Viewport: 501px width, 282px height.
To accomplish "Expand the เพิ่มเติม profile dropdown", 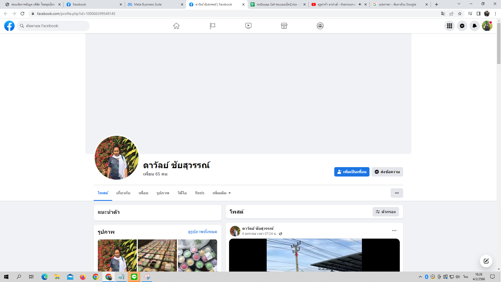I will tap(222, 193).
